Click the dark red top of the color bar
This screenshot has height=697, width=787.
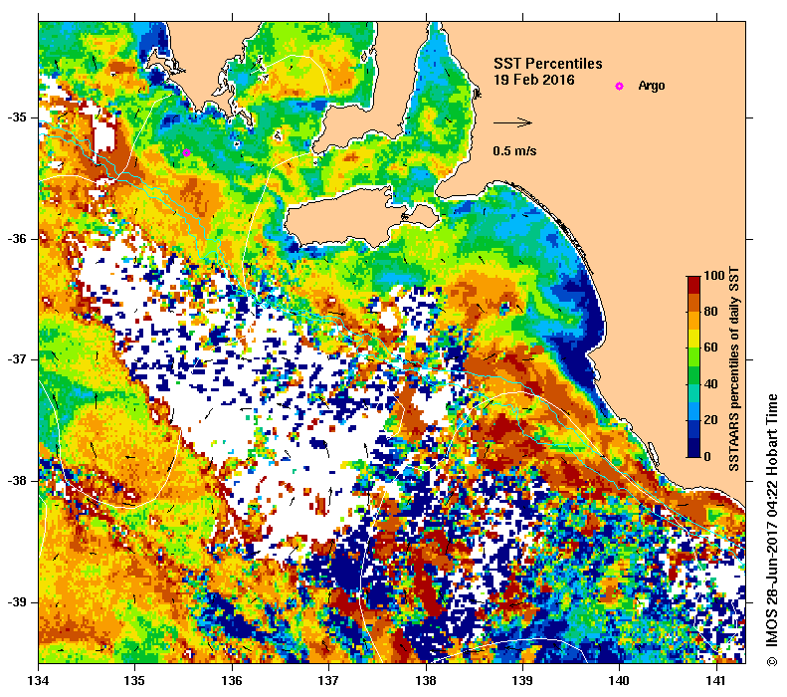[x=693, y=283]
